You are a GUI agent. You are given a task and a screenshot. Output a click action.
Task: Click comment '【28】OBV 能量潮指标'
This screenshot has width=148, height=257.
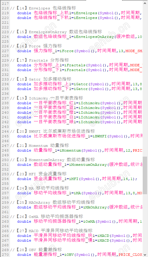pos(36,250)
